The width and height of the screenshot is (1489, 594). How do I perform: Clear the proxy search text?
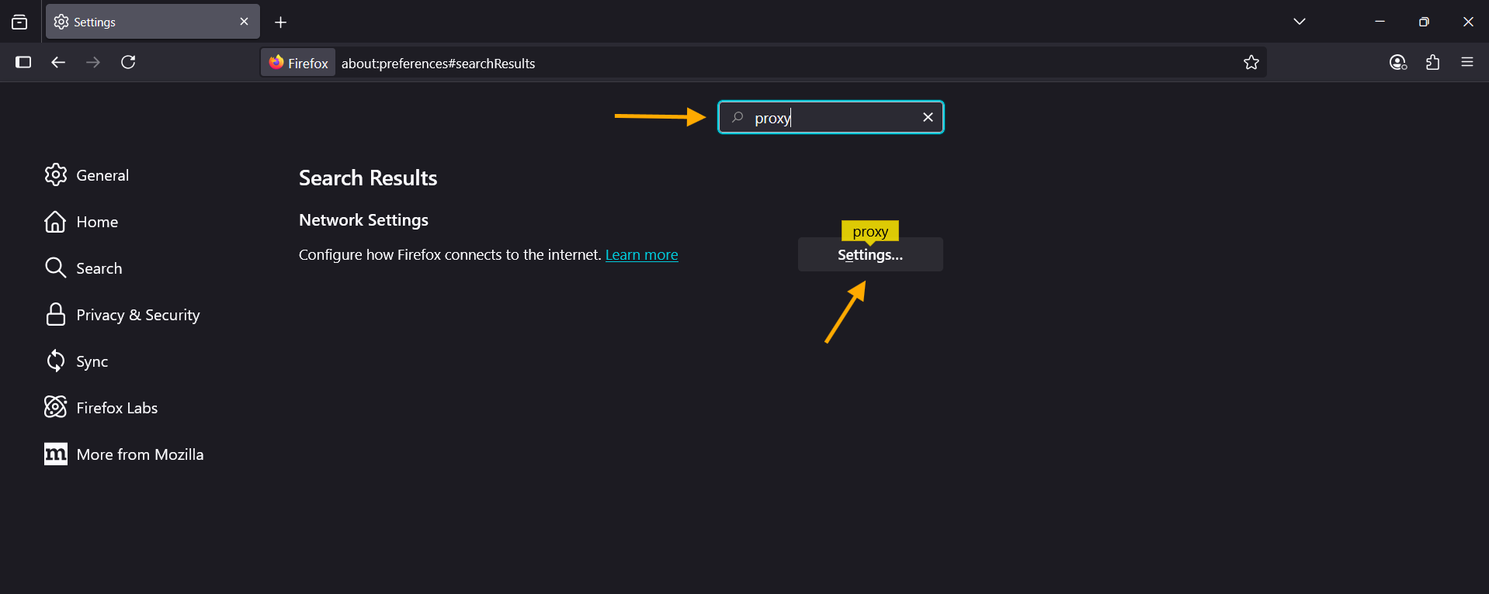tap(928, 117)
